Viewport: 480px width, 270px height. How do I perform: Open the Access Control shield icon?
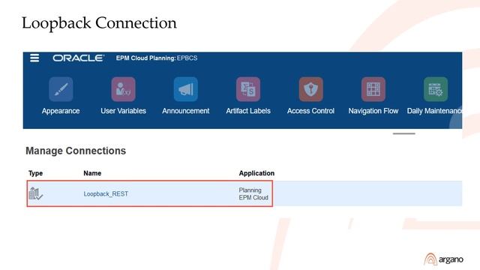pos(310,89)
